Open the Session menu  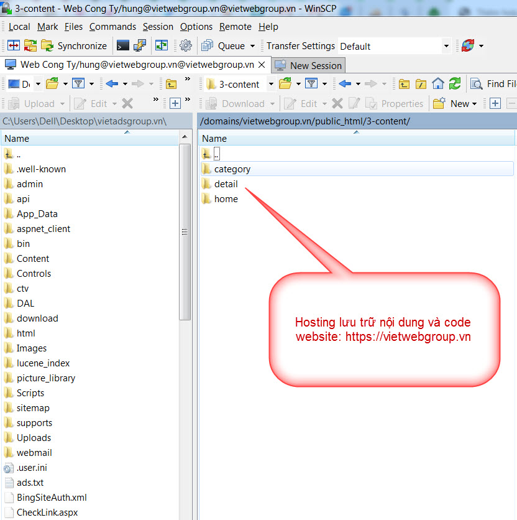[x=158, y=27]
